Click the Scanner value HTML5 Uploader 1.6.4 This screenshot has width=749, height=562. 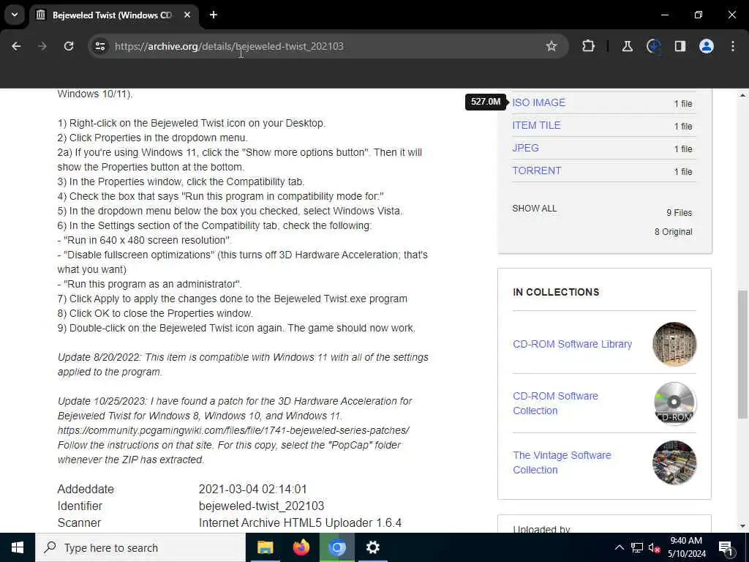300,522
